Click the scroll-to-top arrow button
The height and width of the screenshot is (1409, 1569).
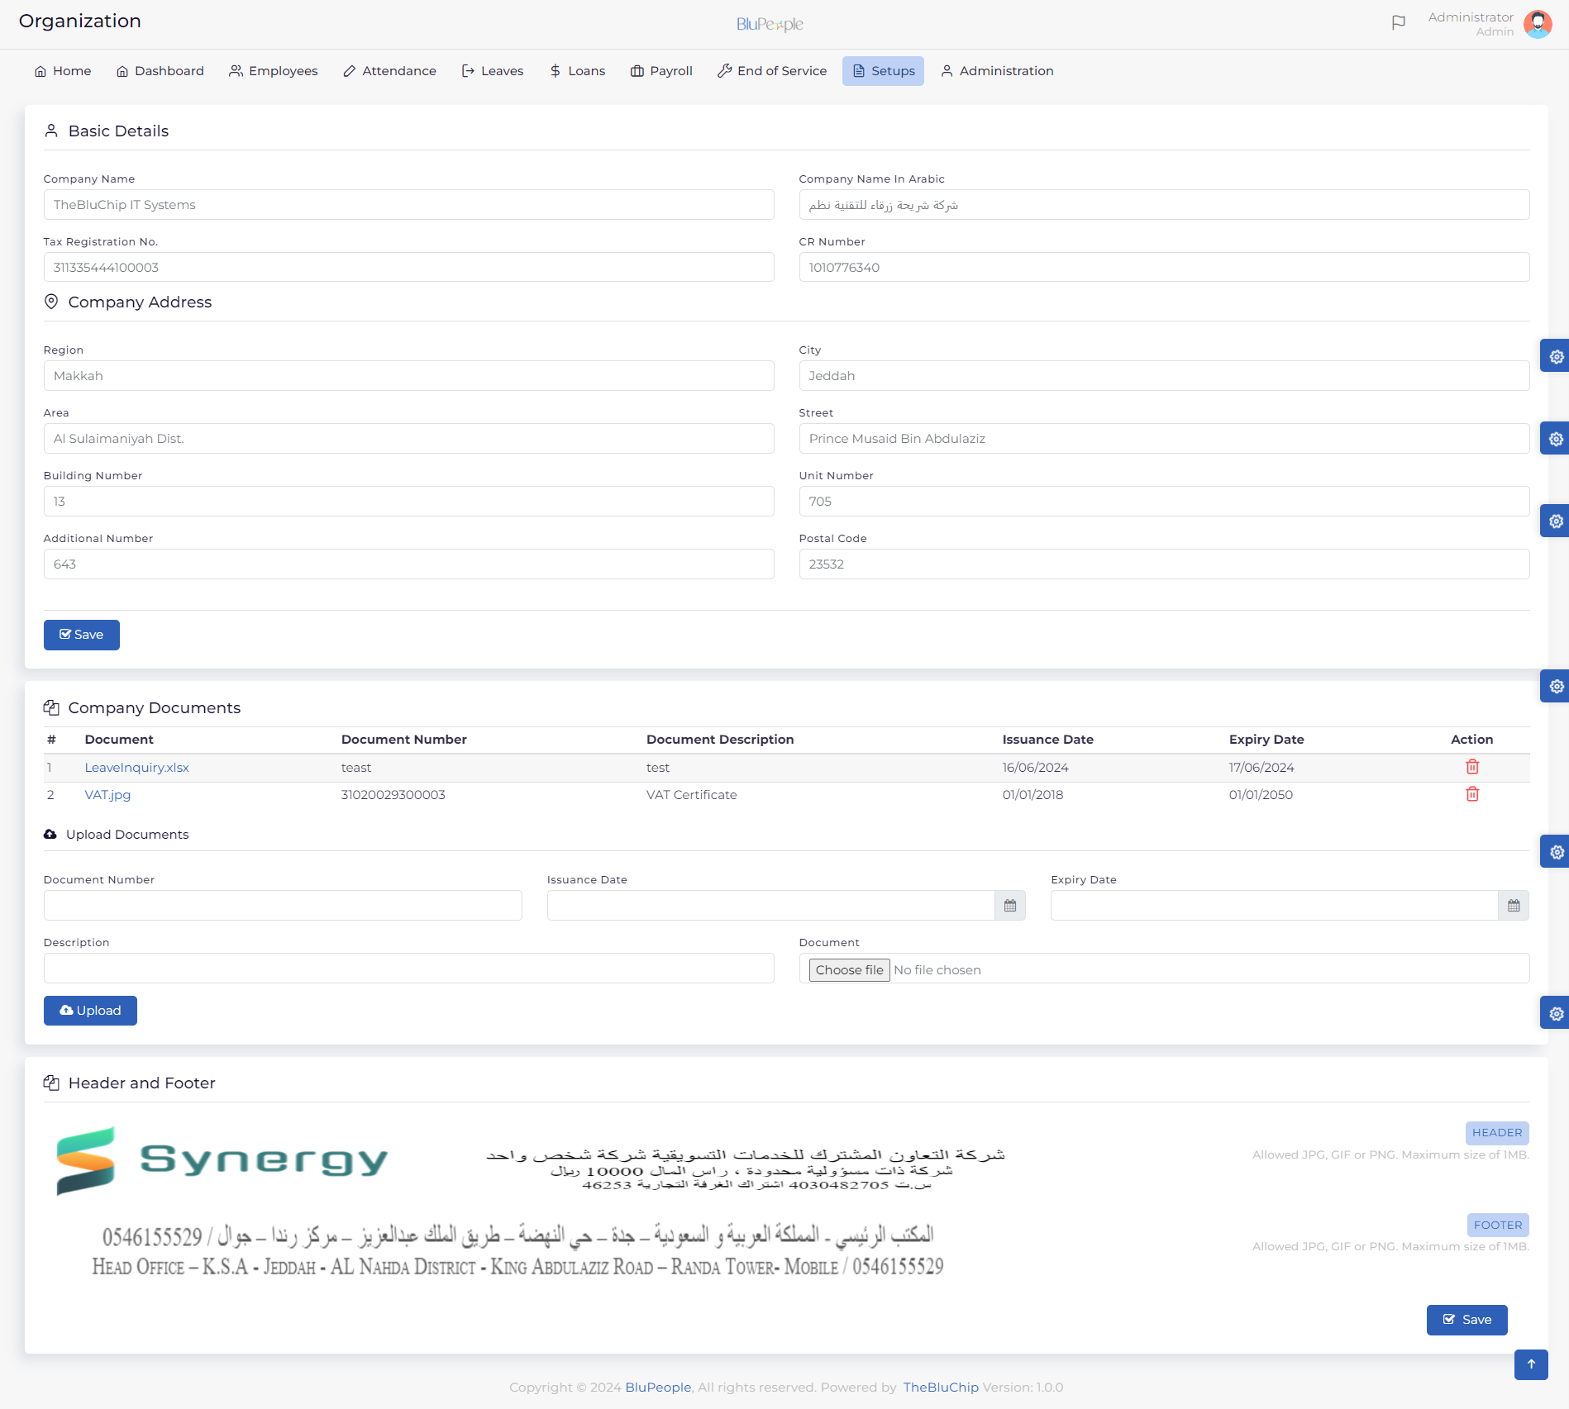click(x=1531, y=1365)
